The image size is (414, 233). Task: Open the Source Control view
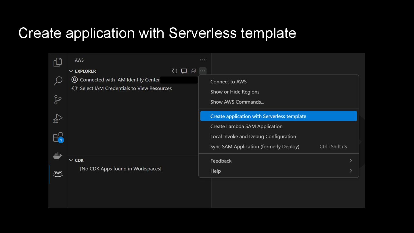coord(58,100)
